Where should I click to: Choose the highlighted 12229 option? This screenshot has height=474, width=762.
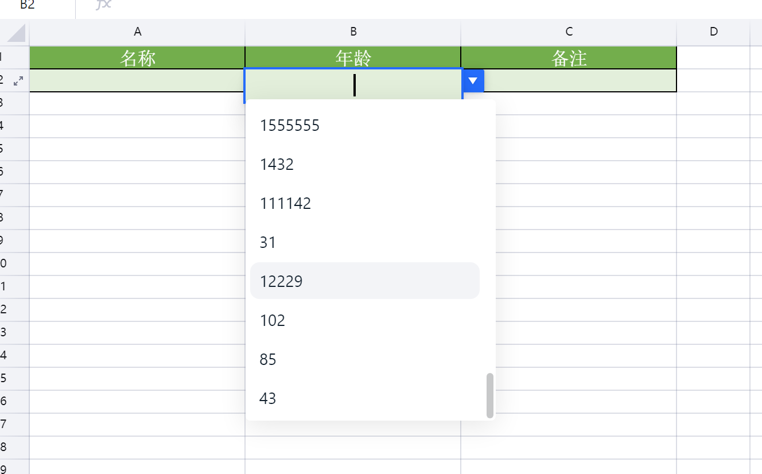pos(281,281)
